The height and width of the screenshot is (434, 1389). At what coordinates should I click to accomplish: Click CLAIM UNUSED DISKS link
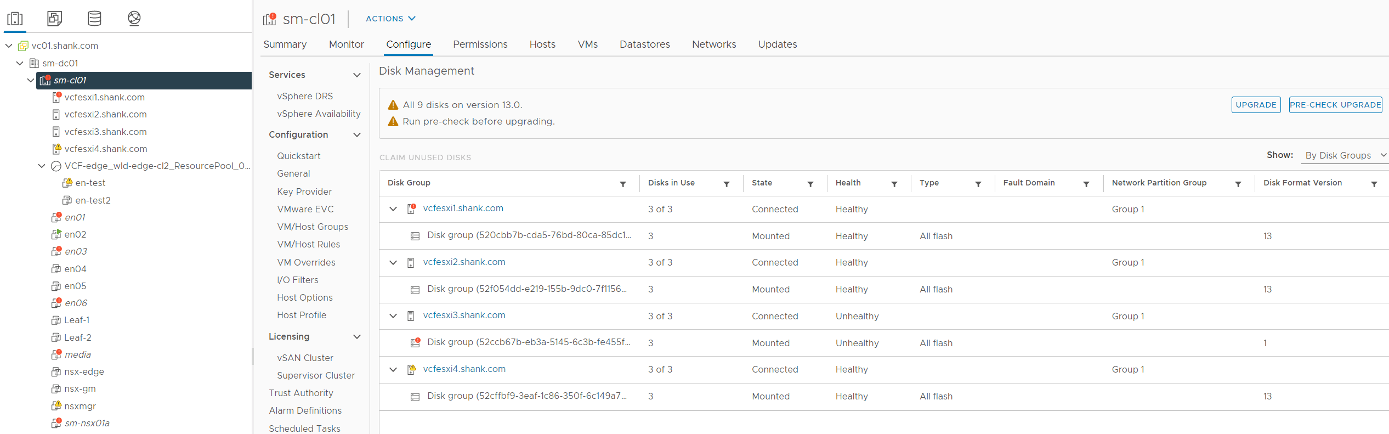pyautogui.click(x=425, y=157)
